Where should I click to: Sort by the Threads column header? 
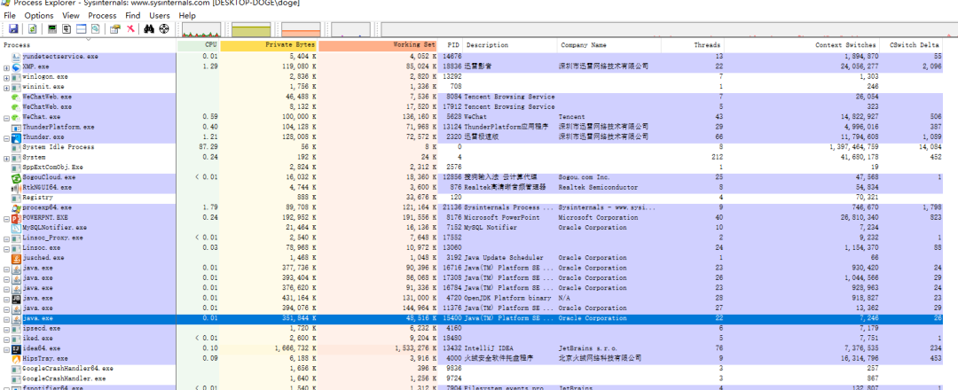693,45
